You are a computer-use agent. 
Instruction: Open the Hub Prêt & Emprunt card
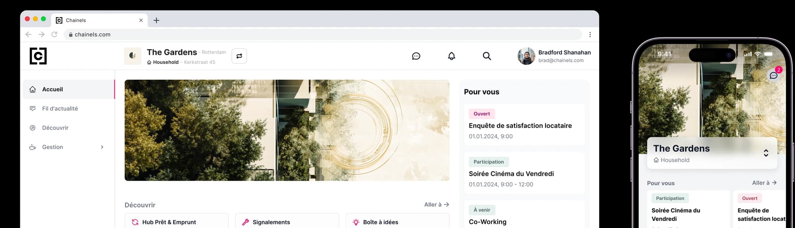[177, 221]
